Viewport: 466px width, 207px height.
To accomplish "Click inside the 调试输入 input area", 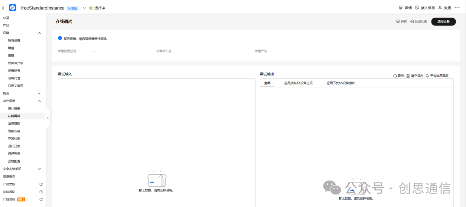I will pyautogui.click(x=157, y=143).
